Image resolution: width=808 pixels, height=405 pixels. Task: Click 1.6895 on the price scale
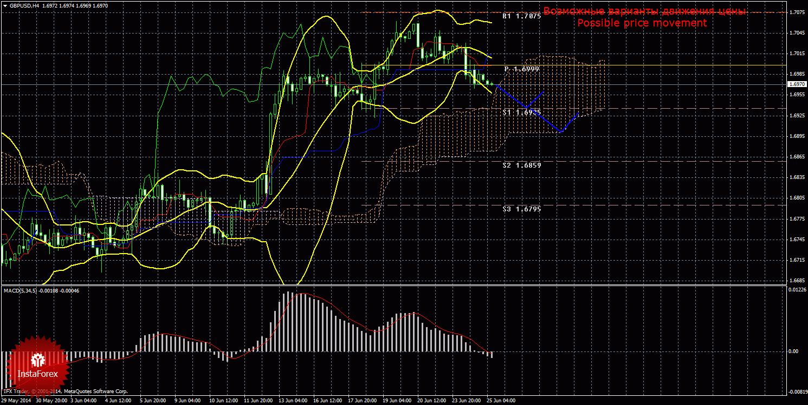[797, 136]
